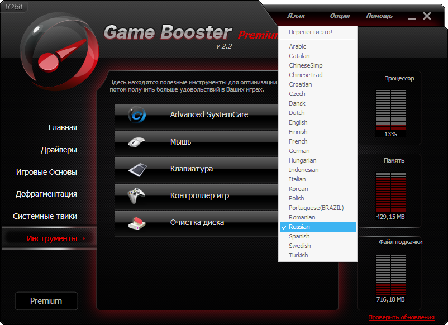Select Croatian language

318,84
